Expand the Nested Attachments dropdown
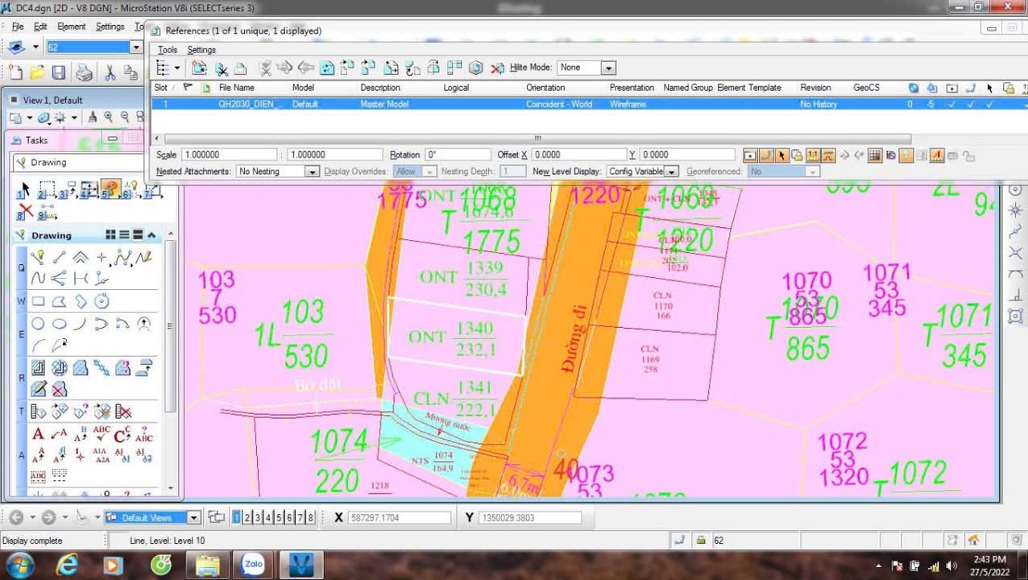 click(x=311, y=172)
